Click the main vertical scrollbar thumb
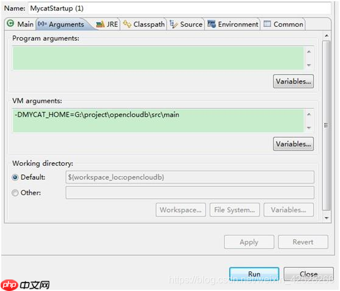Screen dimensions: 340x291 pyautogui.click(x=326, y=125)
